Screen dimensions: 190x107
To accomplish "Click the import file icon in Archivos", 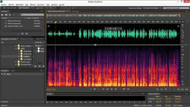I will [6, 15].
